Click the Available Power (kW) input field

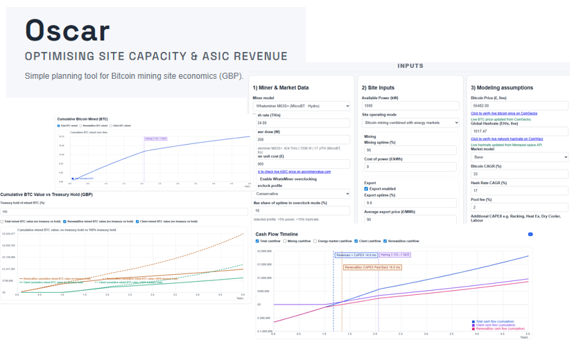tap(410, 106)
